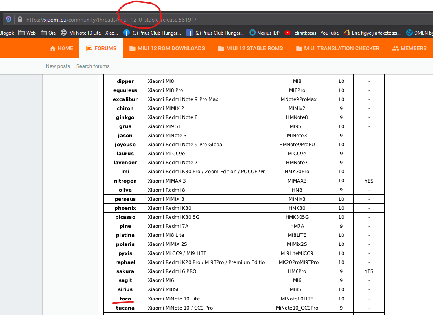Image resolution: width=433 pixels, height=315 pixels.
Task: Click the chiron codename cell
Action: [125, 108]
